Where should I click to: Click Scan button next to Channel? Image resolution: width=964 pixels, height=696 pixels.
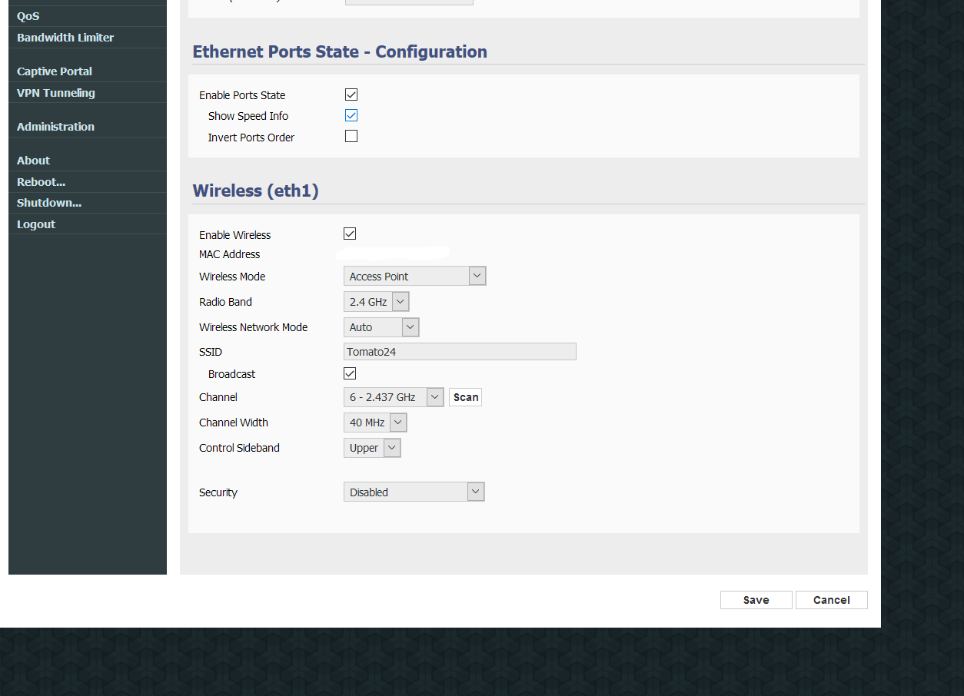point(466,397)
